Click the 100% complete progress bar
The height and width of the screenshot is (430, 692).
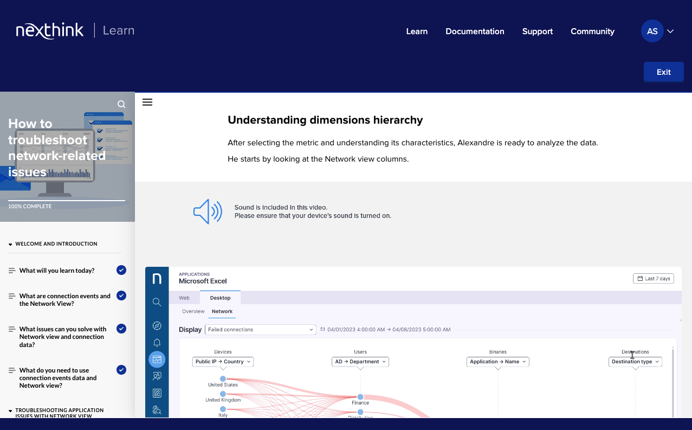click(x=67, y=201)
